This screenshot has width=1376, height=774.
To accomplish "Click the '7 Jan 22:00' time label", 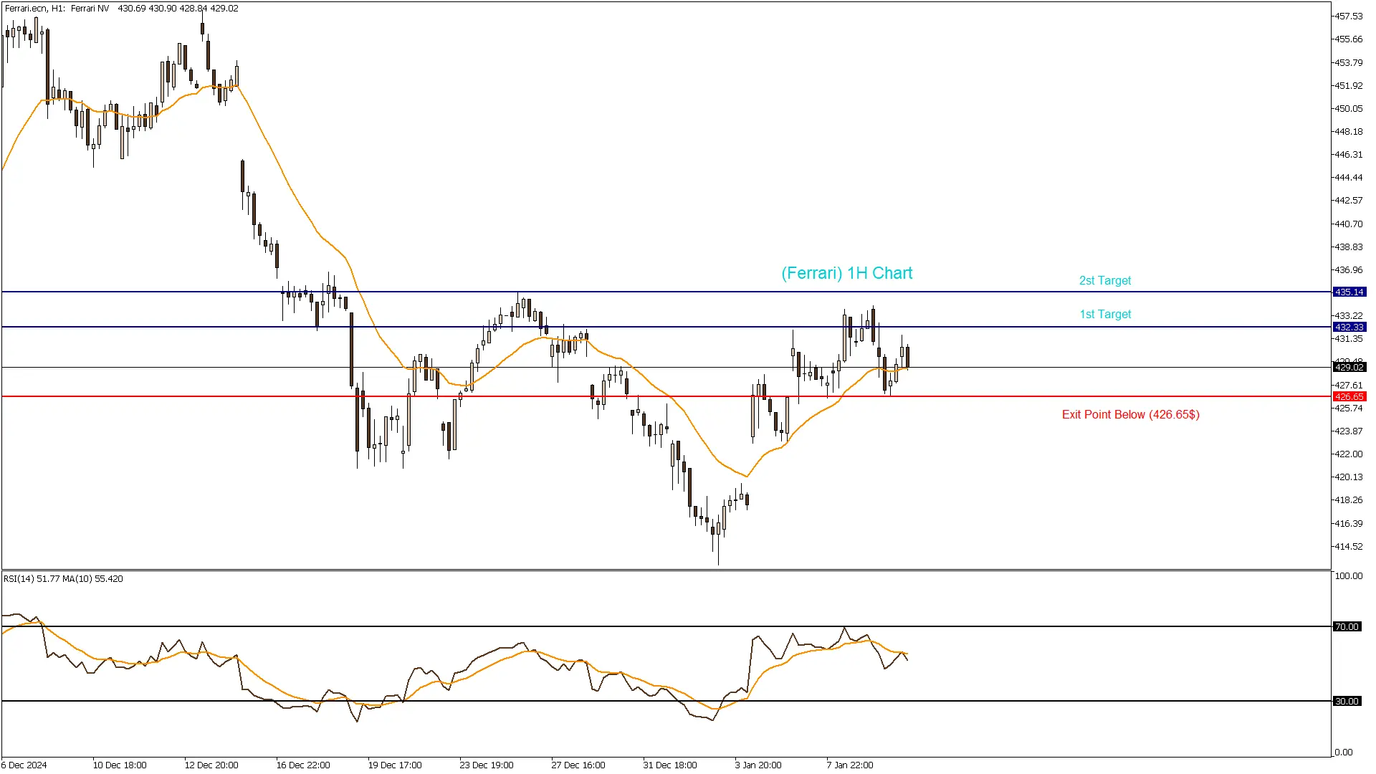I will [x=850, y=765].
